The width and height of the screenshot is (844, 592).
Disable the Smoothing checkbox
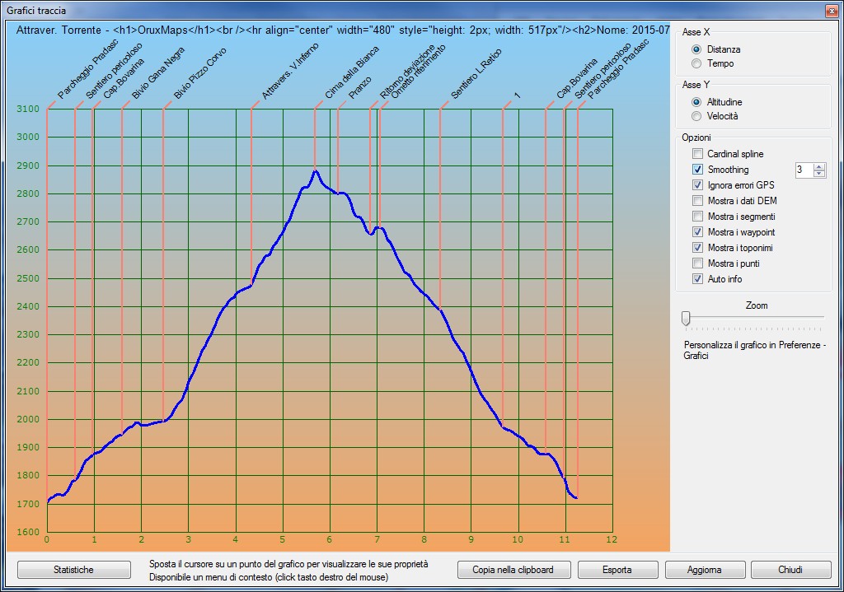tap(698, 170)
